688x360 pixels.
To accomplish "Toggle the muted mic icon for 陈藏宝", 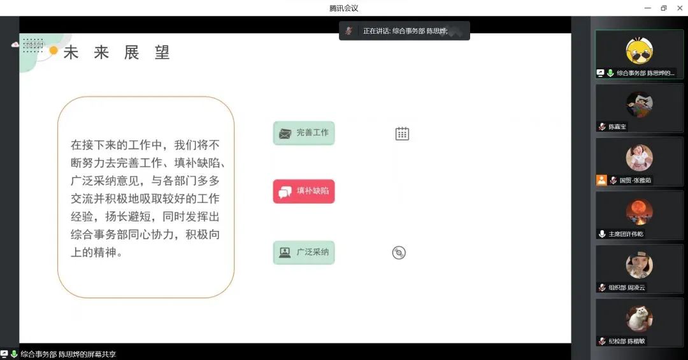I will (602, 127).
